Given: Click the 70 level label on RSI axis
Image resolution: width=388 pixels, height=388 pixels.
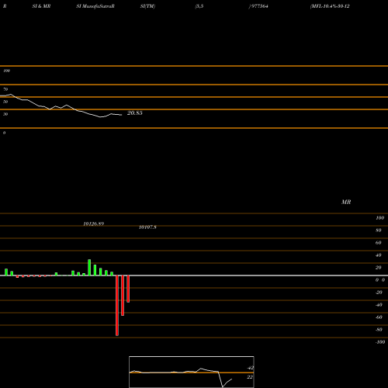Looking at the screenshot, I should click(5, 89).
